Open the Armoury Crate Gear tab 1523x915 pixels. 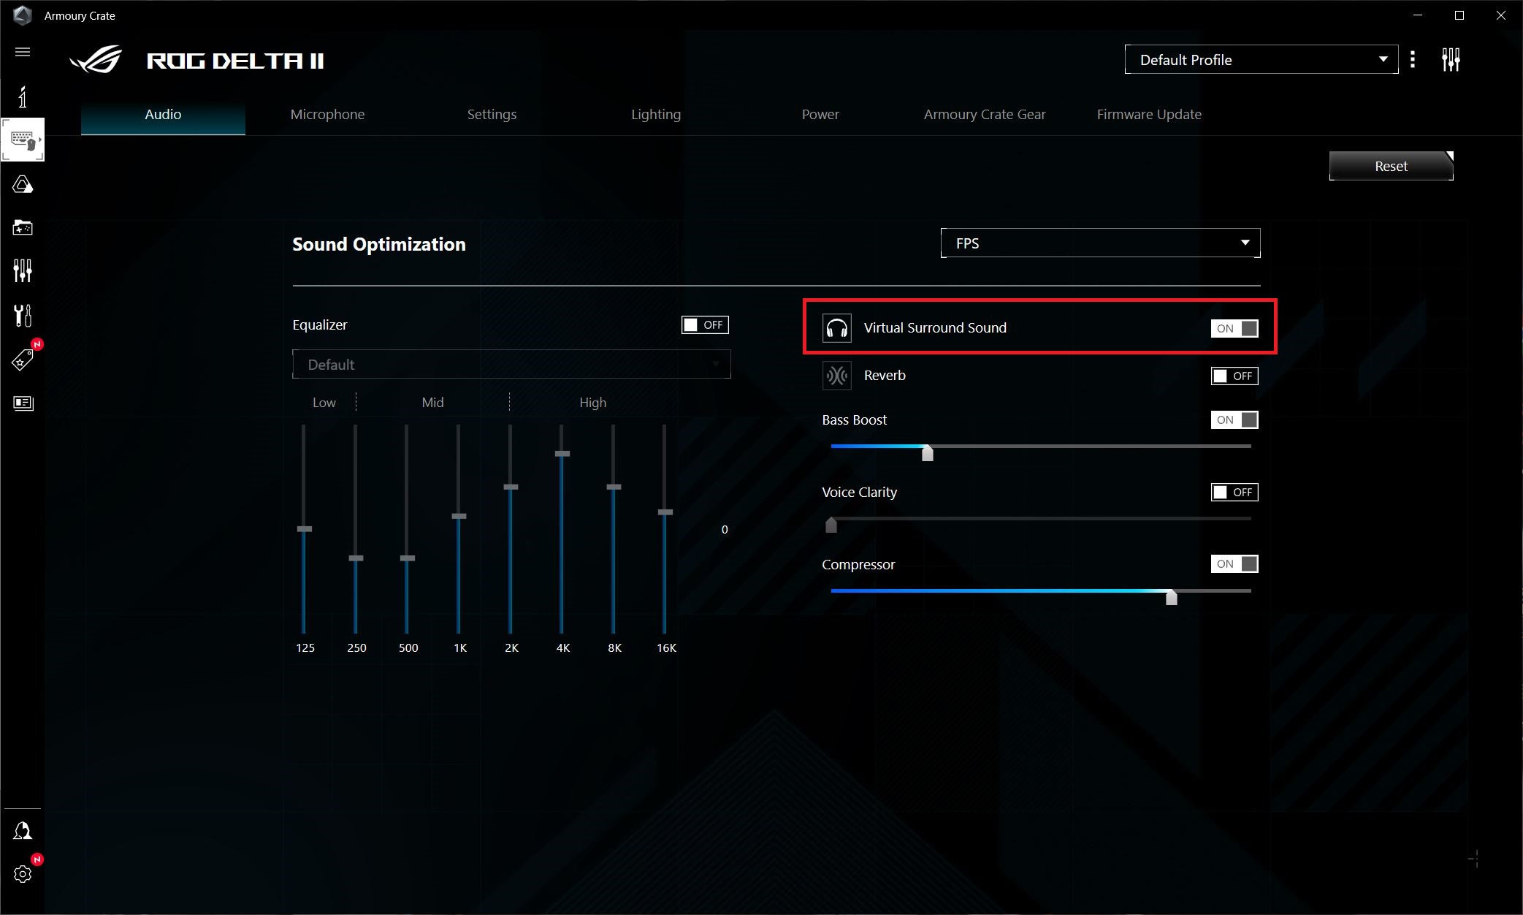985,114
